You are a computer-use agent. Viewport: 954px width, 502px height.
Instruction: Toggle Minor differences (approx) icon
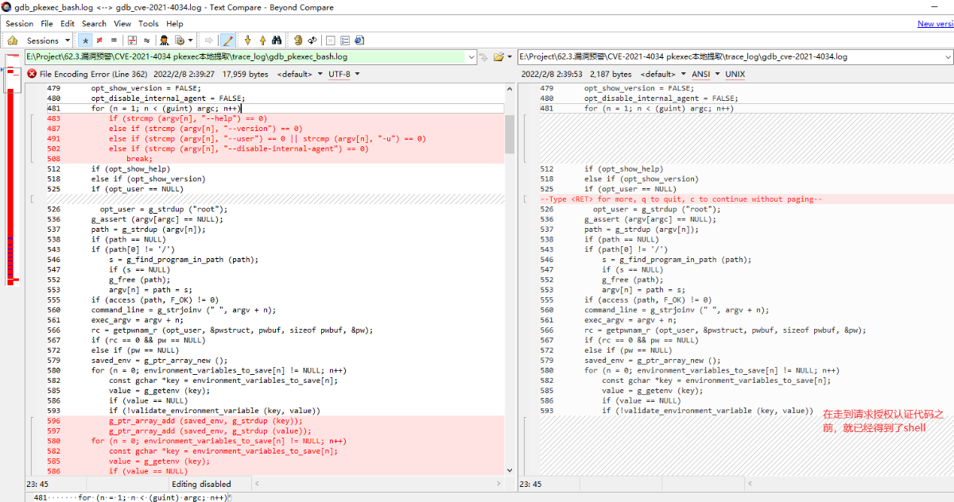[147, 40]
